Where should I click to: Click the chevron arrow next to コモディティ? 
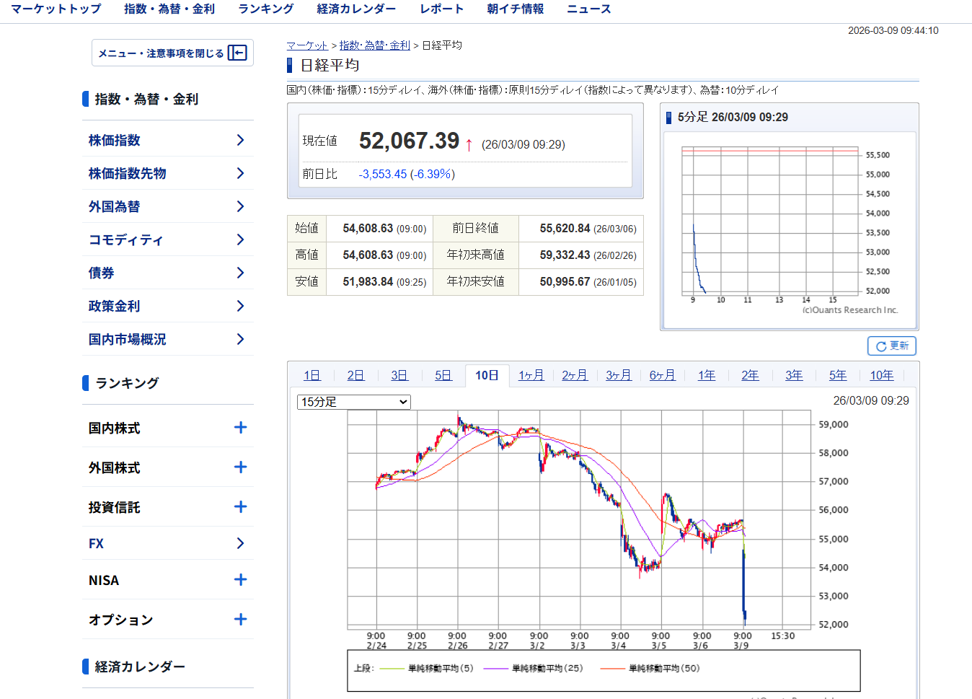click(x=241, y=239)
